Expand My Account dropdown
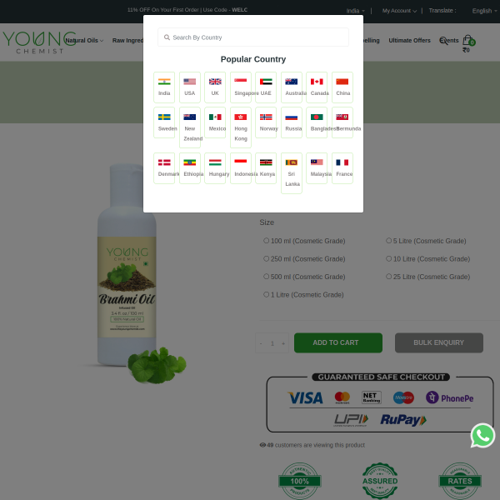500x500 pixels. (x=399, y=11)
